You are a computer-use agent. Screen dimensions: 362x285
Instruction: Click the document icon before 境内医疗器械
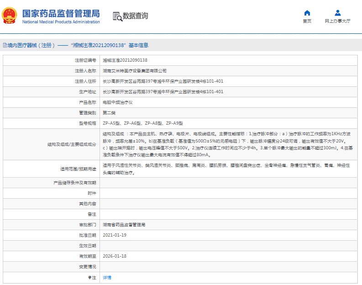point(5,45)
